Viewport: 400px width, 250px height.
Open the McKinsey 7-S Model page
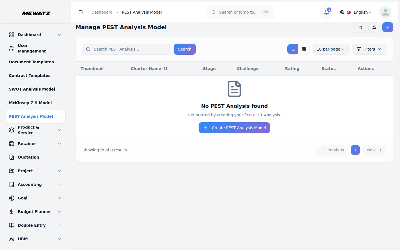30,102
